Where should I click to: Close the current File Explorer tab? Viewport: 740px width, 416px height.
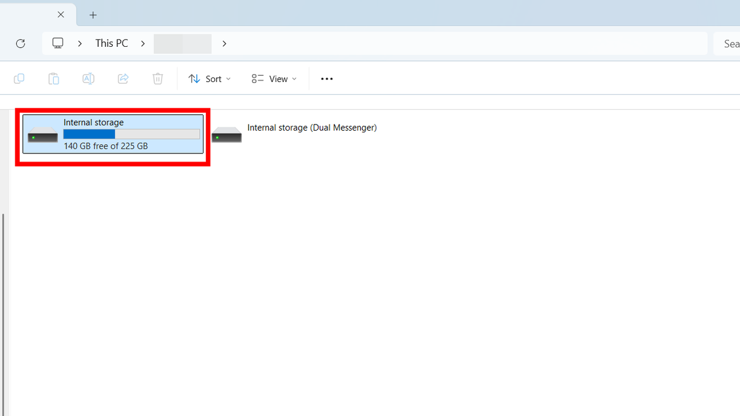pyautogui.click(x=60, y=14)
